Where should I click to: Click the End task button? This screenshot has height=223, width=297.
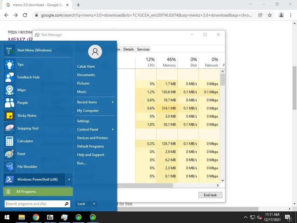coord(210,195)
